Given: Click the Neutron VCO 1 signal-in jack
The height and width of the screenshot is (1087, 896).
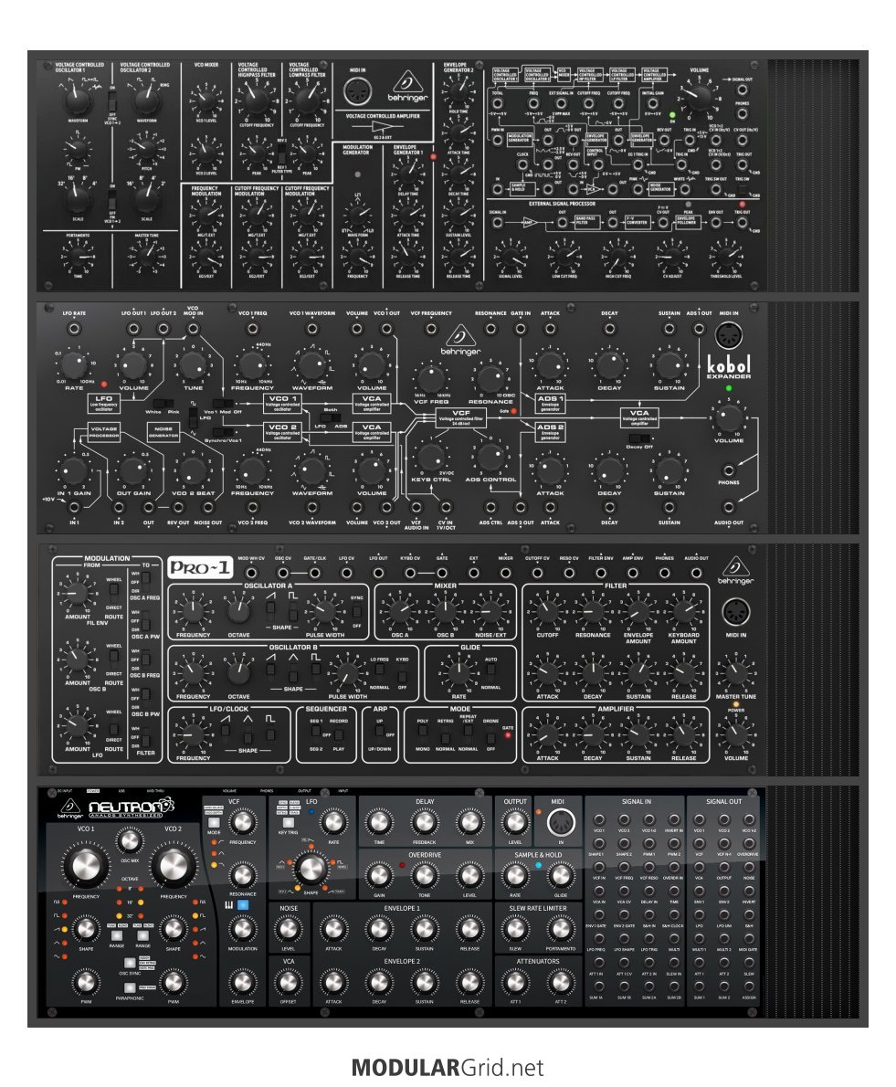Looking at the screenshot, I should pos(599,819).
